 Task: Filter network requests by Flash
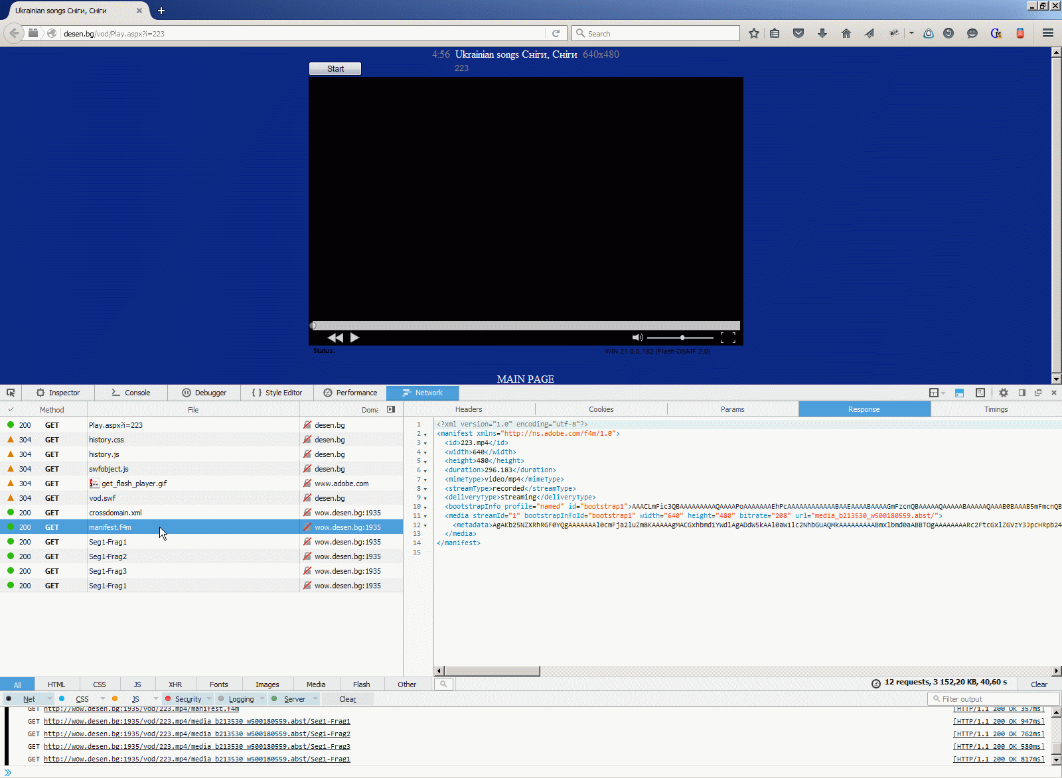(x=362, y=684)
